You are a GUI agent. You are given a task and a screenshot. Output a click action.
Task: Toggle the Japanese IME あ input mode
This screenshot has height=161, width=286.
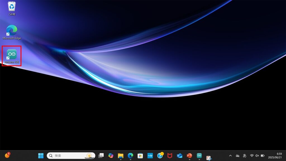click(245, 155)
